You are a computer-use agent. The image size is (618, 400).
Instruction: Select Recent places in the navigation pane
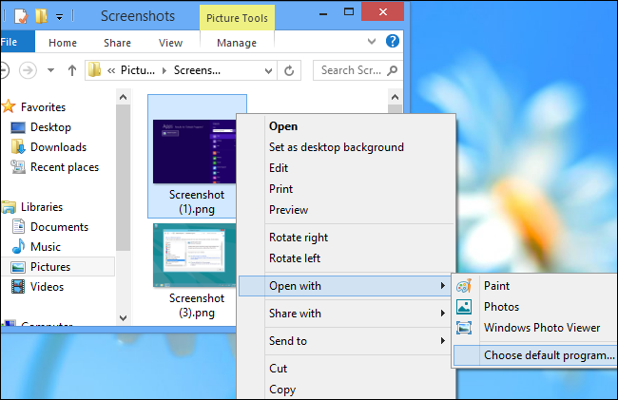click(65, 167)
